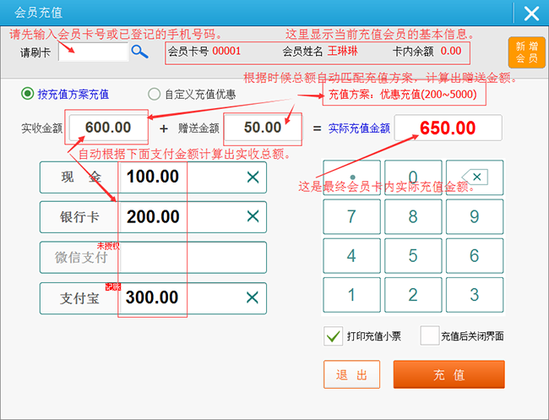Select 按充值方案充值 radio option
This screenshot has width=549, height=420.
coord(28,94)
